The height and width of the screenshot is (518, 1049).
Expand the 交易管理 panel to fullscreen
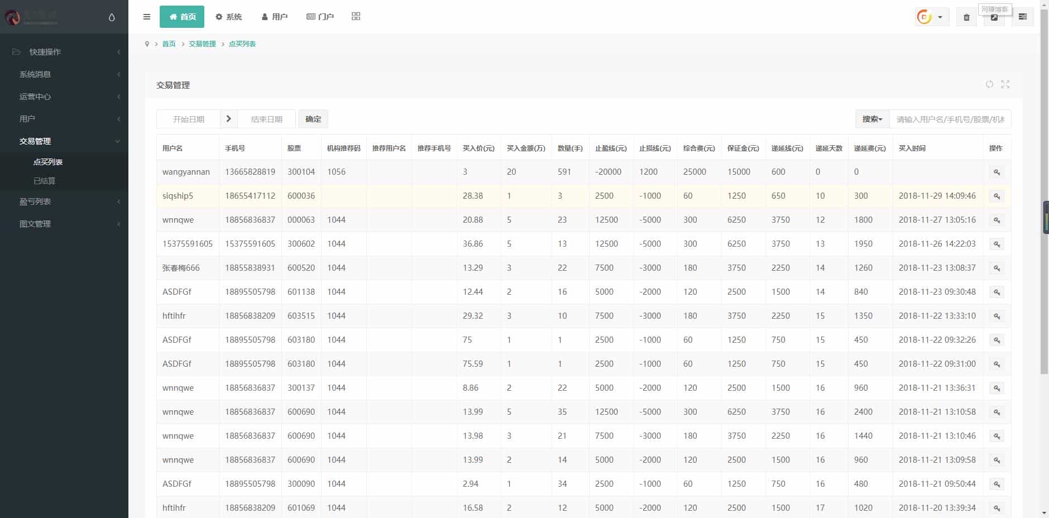[x=1005, y=84]
